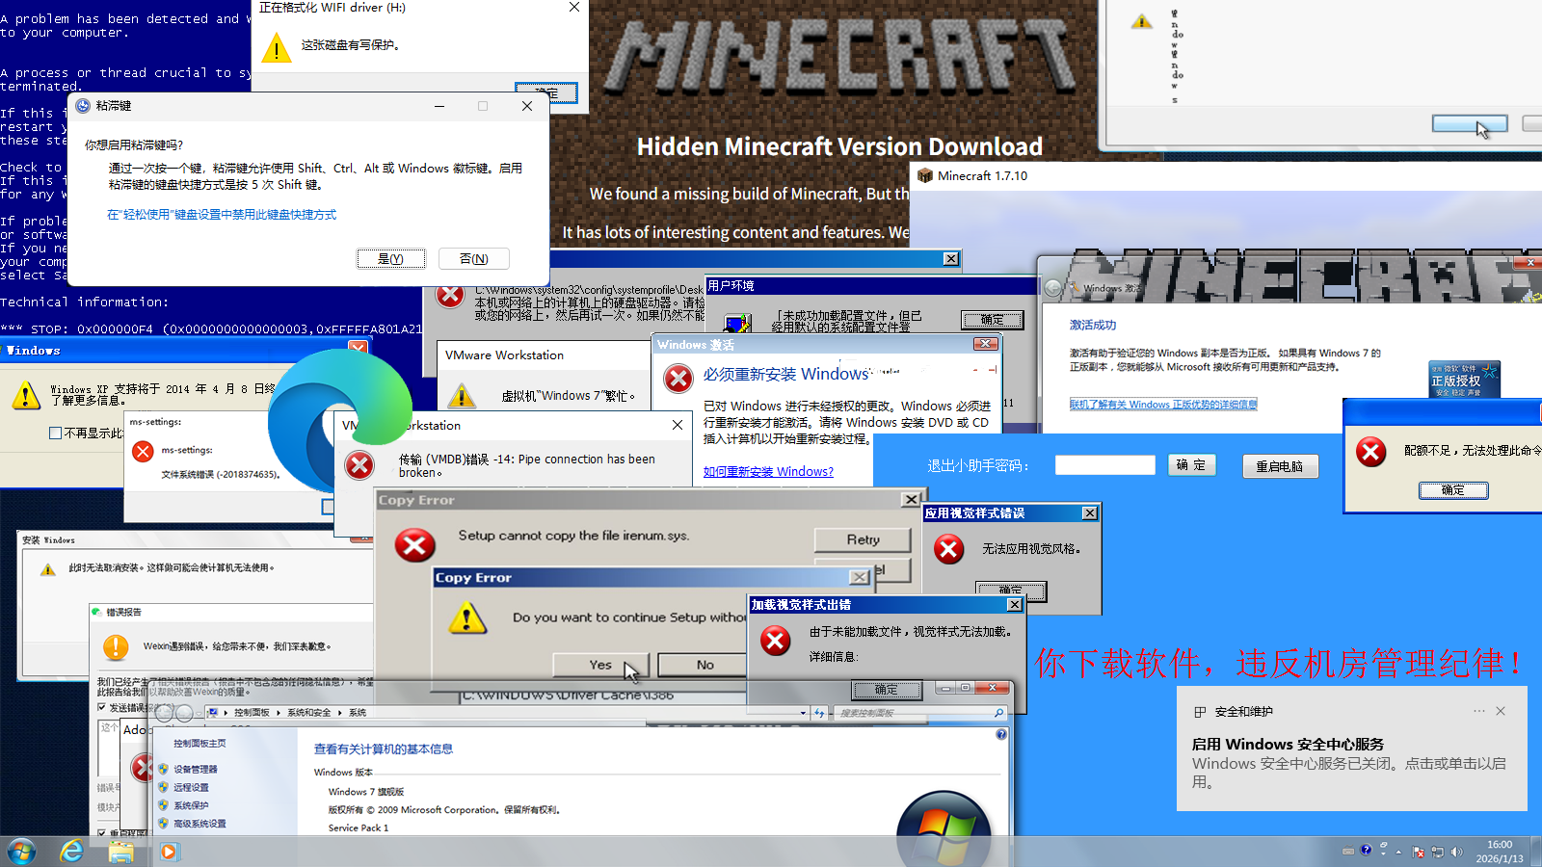Click the volume speaker tray icon
Screen dimensions: 1542x867
1456,852
